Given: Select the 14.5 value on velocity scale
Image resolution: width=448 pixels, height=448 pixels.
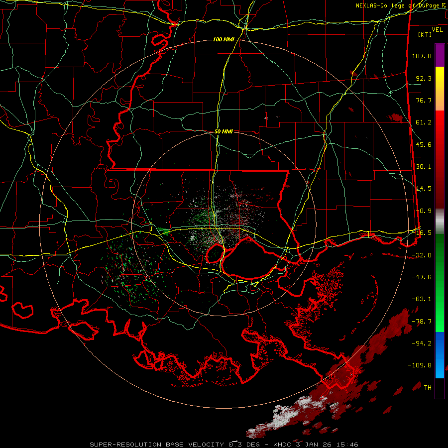Looking at the screenshot, I should [424, 189].
